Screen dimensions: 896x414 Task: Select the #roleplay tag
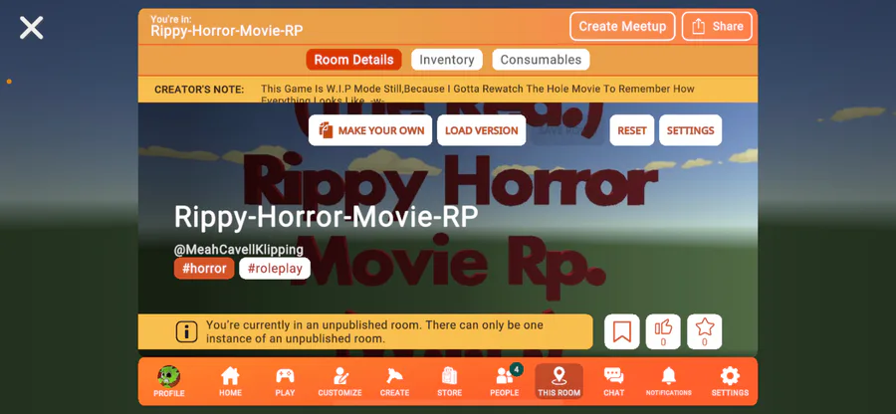point(275,269)
